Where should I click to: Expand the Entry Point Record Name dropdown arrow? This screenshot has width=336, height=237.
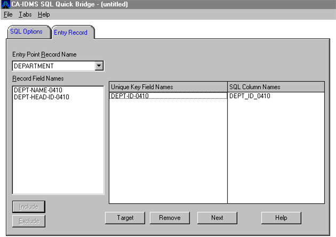click(99, 66)
